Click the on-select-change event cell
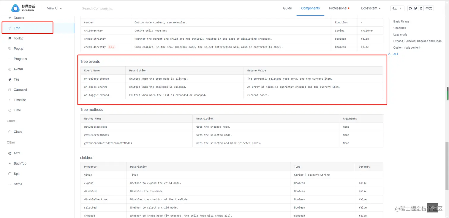 (103, 79)
